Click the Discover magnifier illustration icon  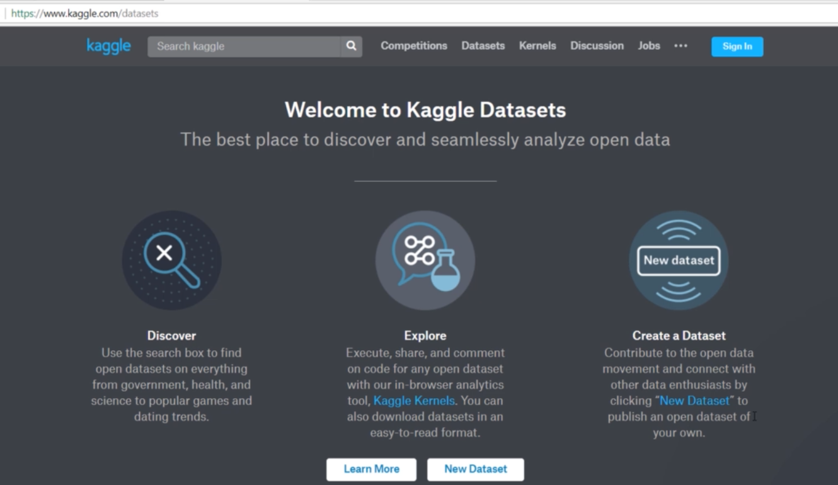tap(171, 260)
